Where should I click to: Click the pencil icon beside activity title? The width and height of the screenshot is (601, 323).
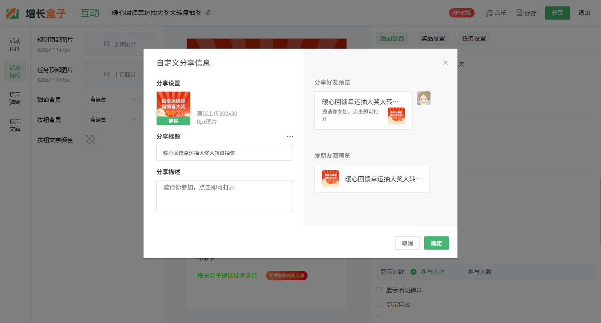click(x=208, y=13)
